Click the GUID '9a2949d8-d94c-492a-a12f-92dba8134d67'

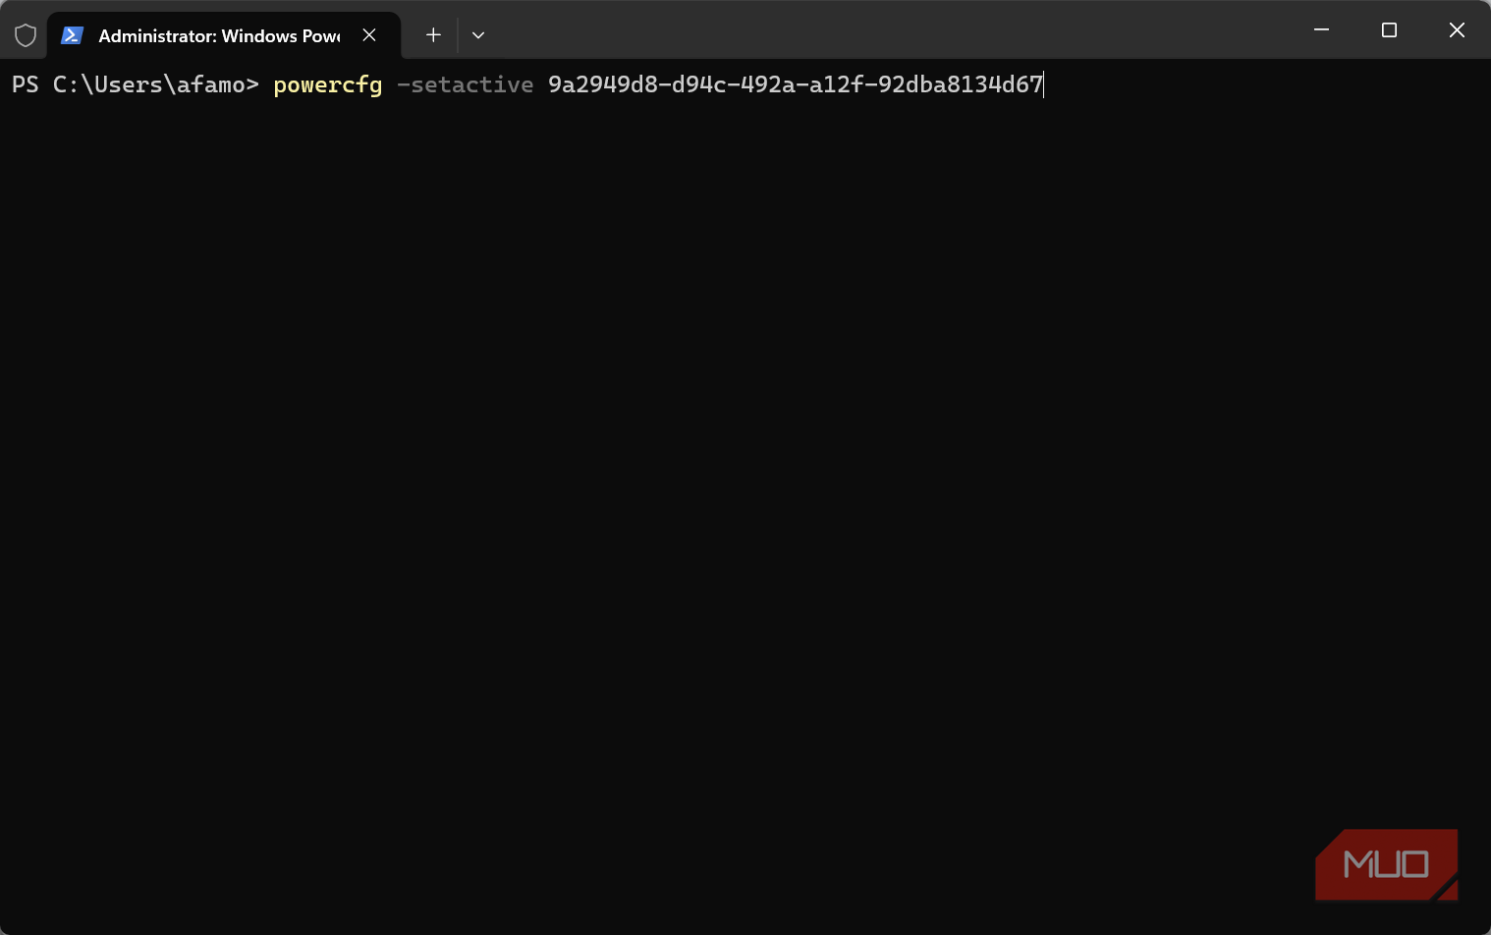796,84
